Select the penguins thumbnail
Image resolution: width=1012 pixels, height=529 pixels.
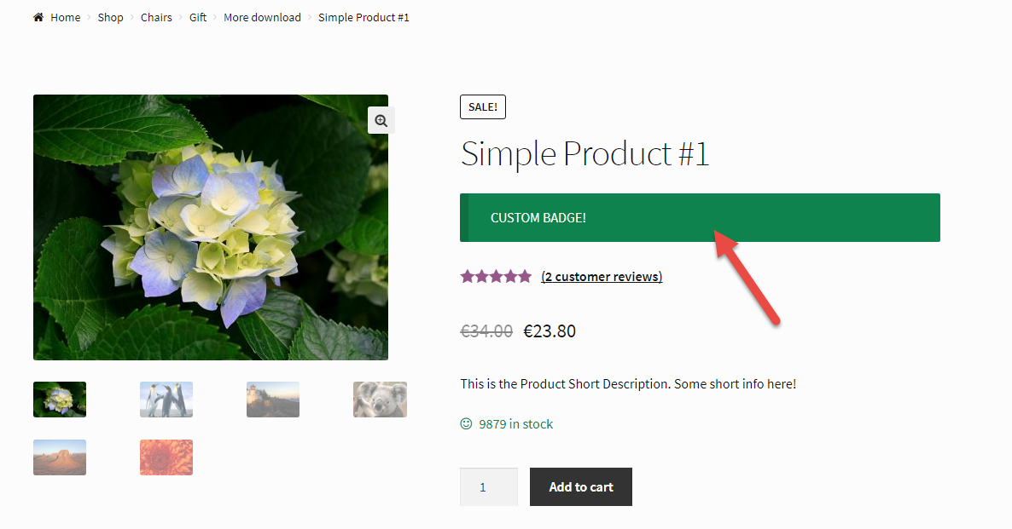166,400
